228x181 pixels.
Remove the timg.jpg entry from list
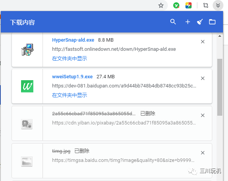pos(203,153)
